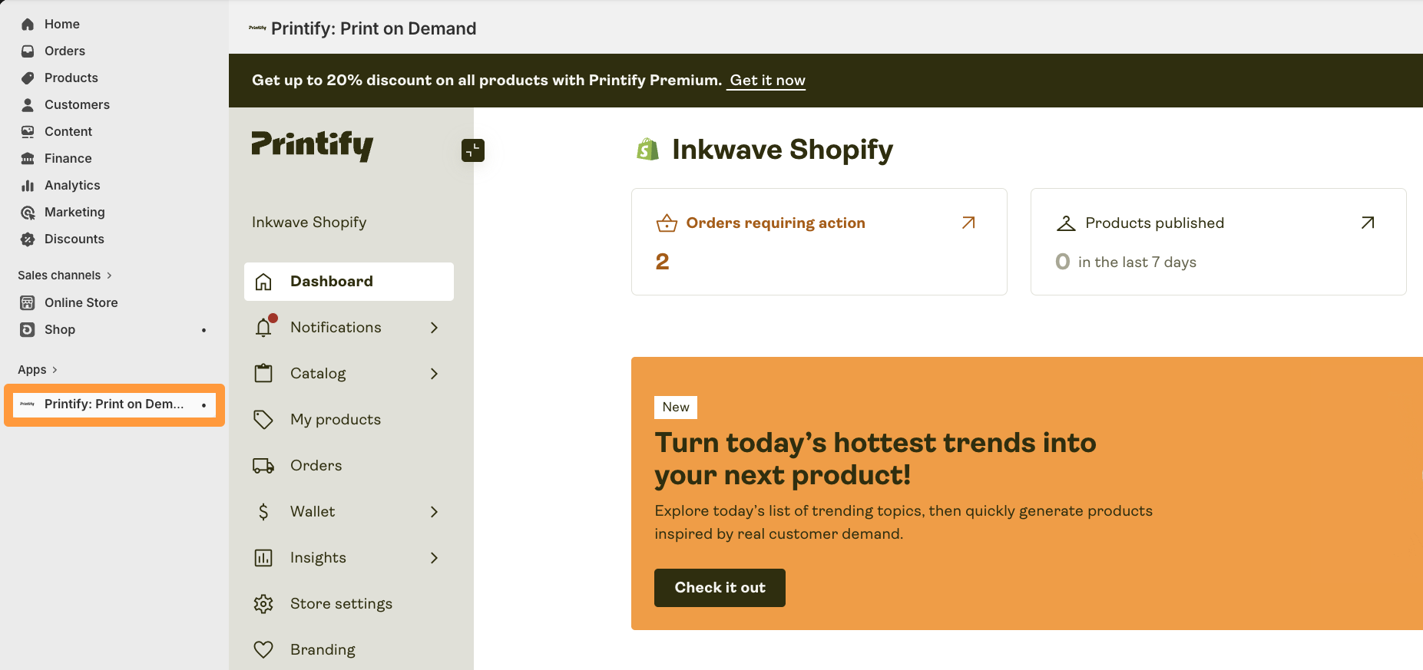Viewport: 1423px width, 670px height.
Task: Expand the Insights submenu chevron
Action: (434, 558)
